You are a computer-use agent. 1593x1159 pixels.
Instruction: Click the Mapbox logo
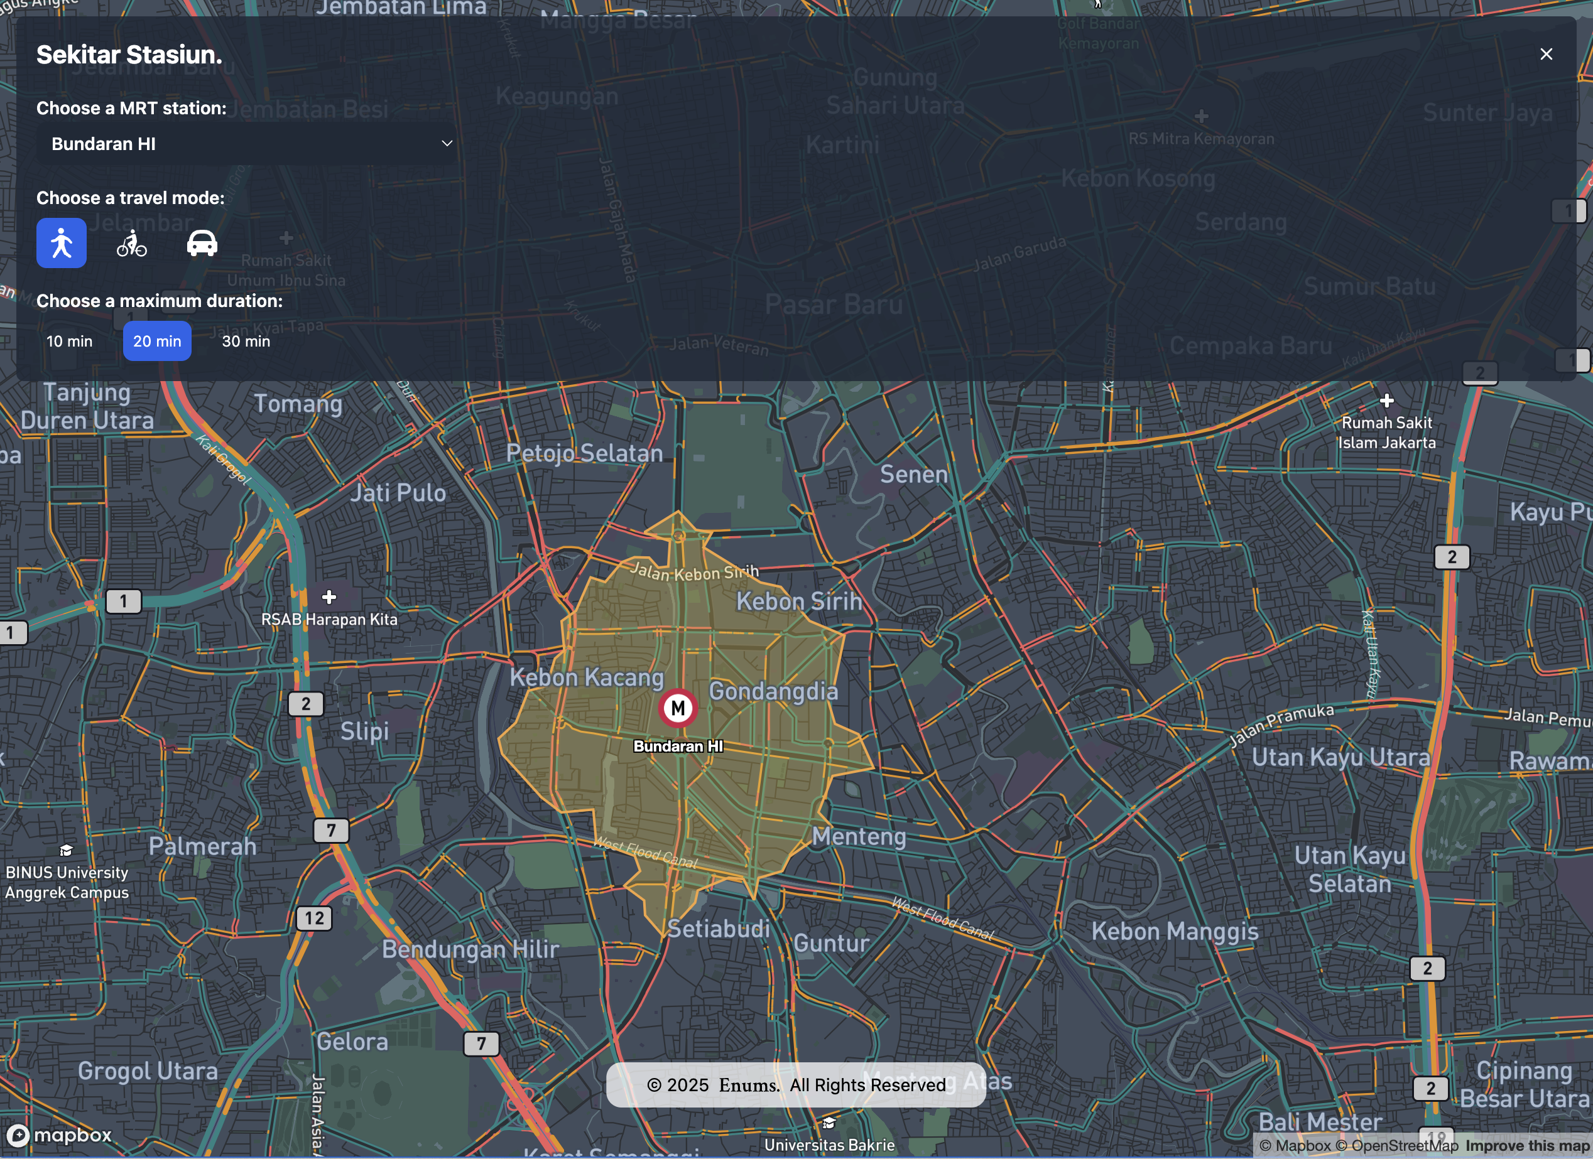tap(59, 1135)
